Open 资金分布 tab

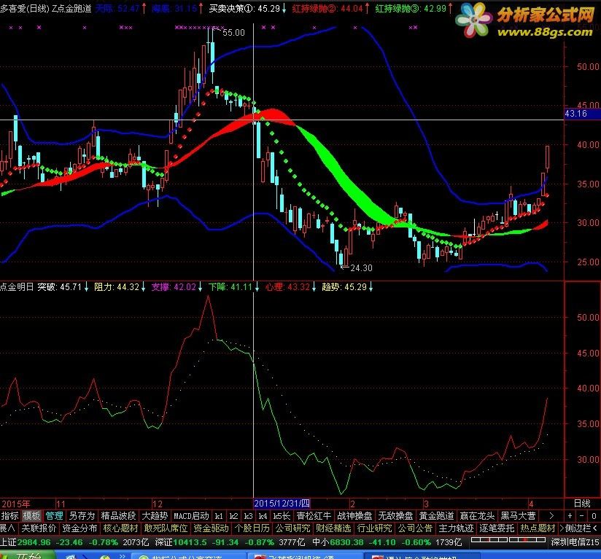pyautogui.click(x=80, y=528)
